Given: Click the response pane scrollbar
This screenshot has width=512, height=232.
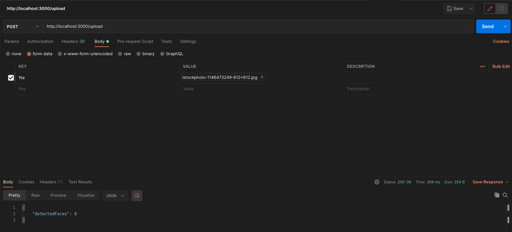Looking at the screenshot, I should [x=508, y=213].
